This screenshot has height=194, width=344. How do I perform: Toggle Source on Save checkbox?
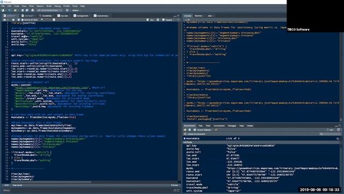30,20
